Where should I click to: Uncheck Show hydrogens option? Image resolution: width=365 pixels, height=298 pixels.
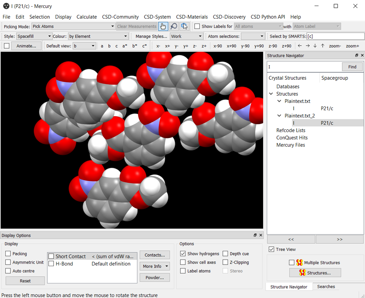click(x=183, y=253)
